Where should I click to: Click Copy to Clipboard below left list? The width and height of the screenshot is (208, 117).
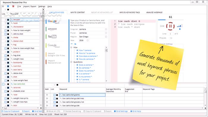click(x=10, y=111)
